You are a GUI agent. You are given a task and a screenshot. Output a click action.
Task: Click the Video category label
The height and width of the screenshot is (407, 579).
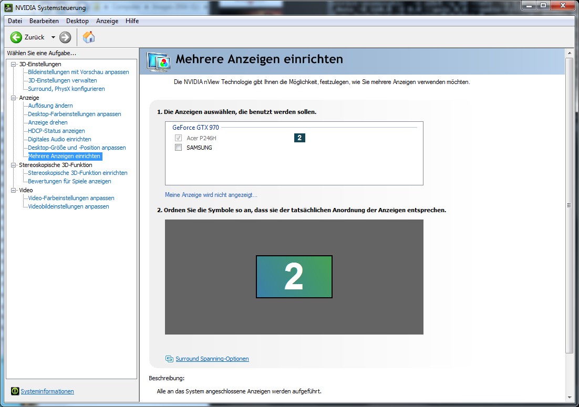click(26, 190)
